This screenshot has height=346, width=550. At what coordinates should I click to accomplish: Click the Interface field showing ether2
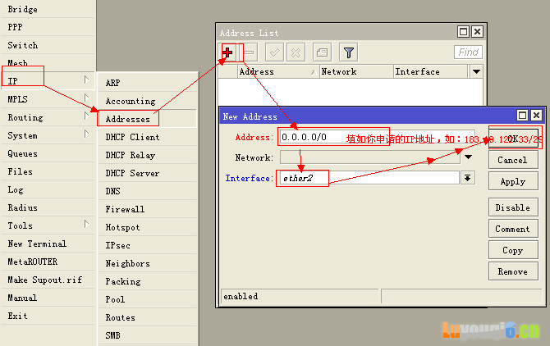tap(369, 178)
